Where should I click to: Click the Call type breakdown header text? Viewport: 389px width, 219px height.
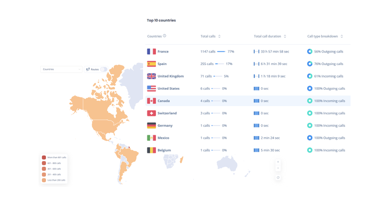pyautogui.click(x=323, y=36)
